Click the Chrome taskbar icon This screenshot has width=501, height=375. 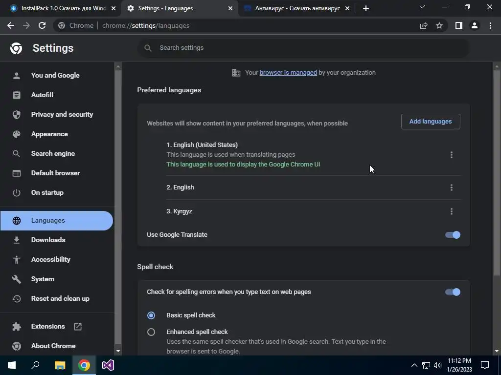(x=84, y=365)
